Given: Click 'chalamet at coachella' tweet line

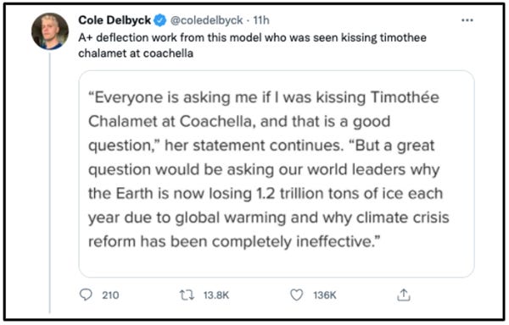Looking at the screenshot, I should 136,53.
